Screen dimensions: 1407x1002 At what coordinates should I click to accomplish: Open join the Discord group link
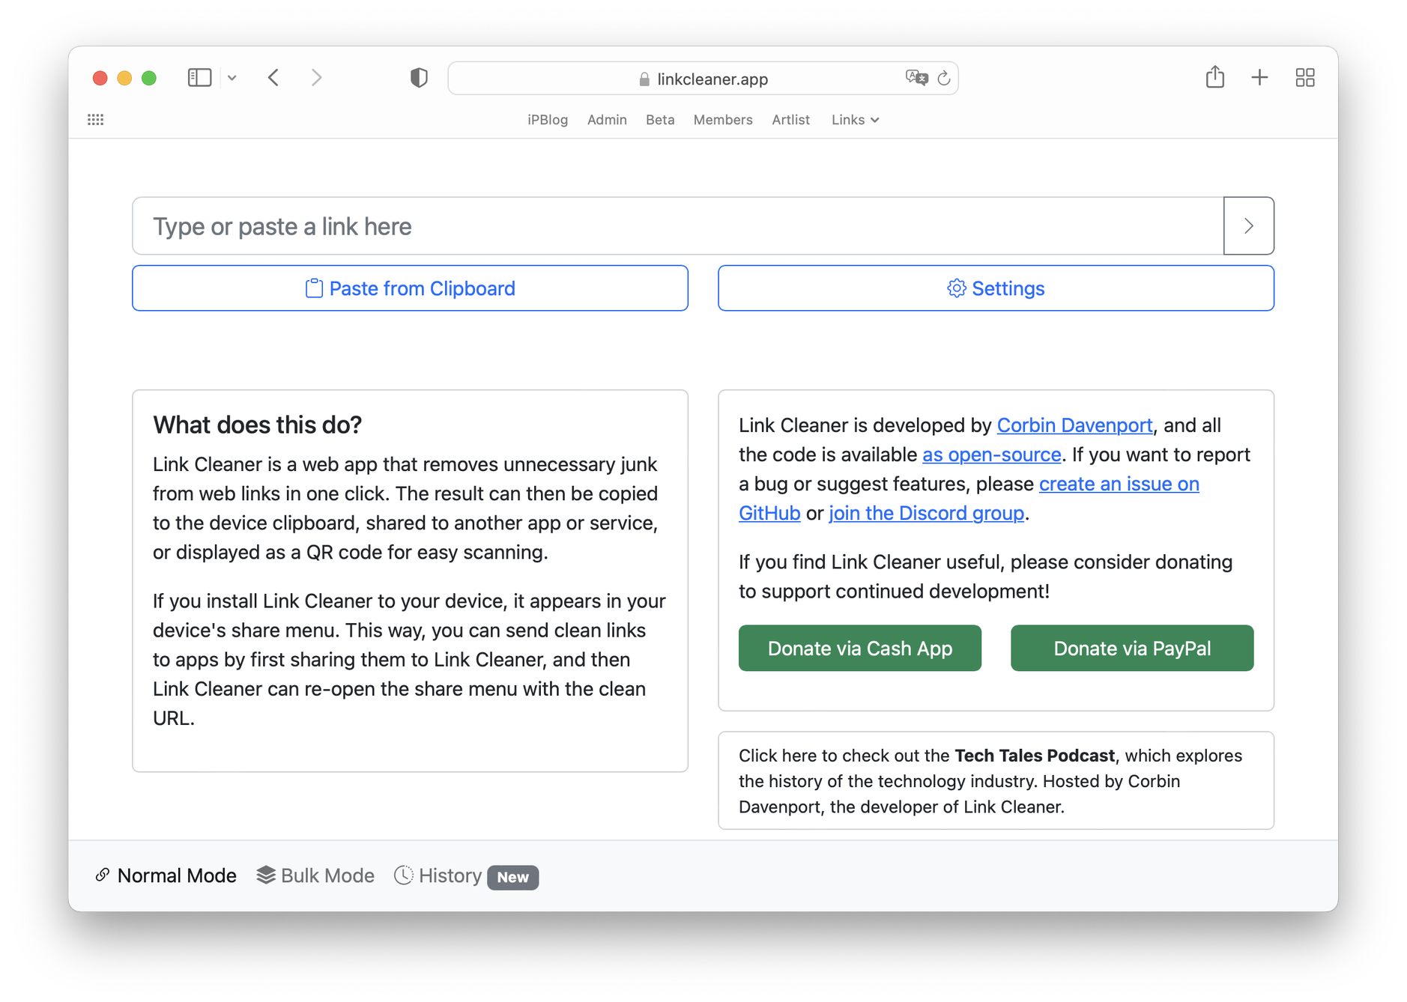(926, 513)
